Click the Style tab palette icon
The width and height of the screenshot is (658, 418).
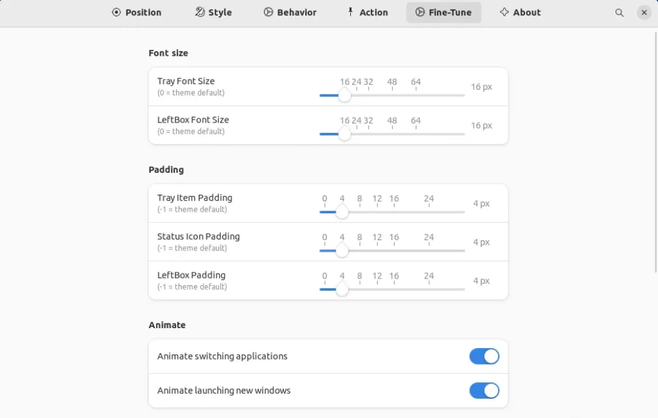click(200, 12)
